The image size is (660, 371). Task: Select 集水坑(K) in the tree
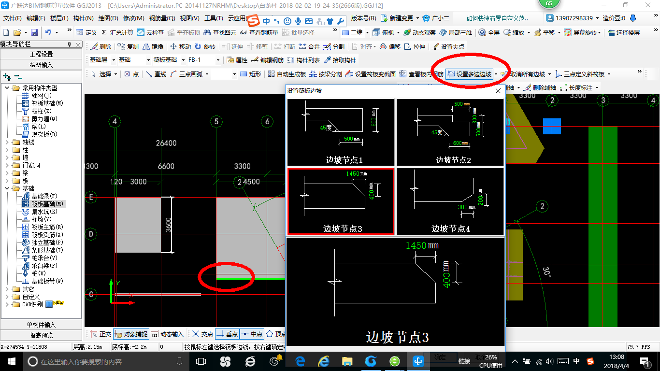(x=40, y=212)
